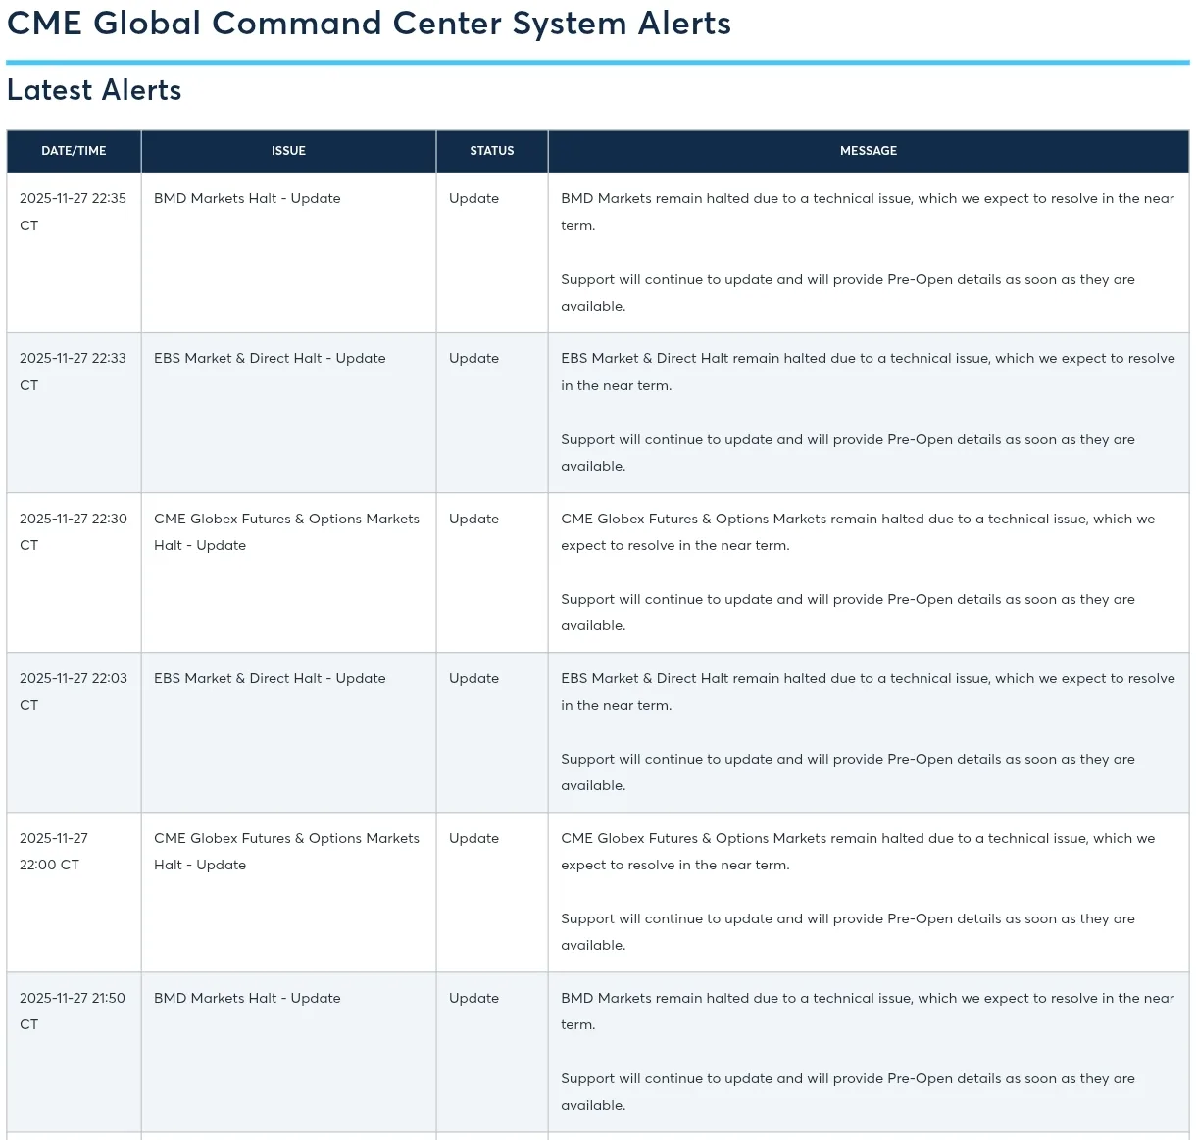Click the first row's Pre-Open details message
Viewport: 1196px width, 1140px height.
[847, 292]
